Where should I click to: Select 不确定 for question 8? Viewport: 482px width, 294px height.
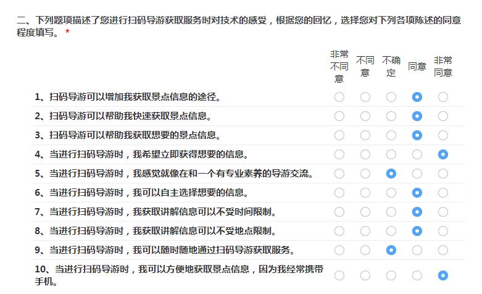click(x=391, y=231)
